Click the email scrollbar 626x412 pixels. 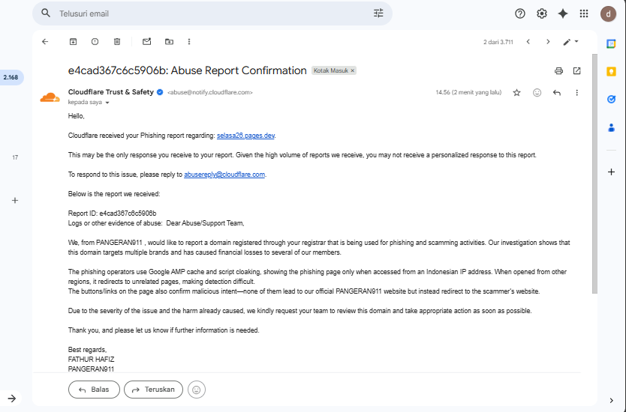click(594, 173)
